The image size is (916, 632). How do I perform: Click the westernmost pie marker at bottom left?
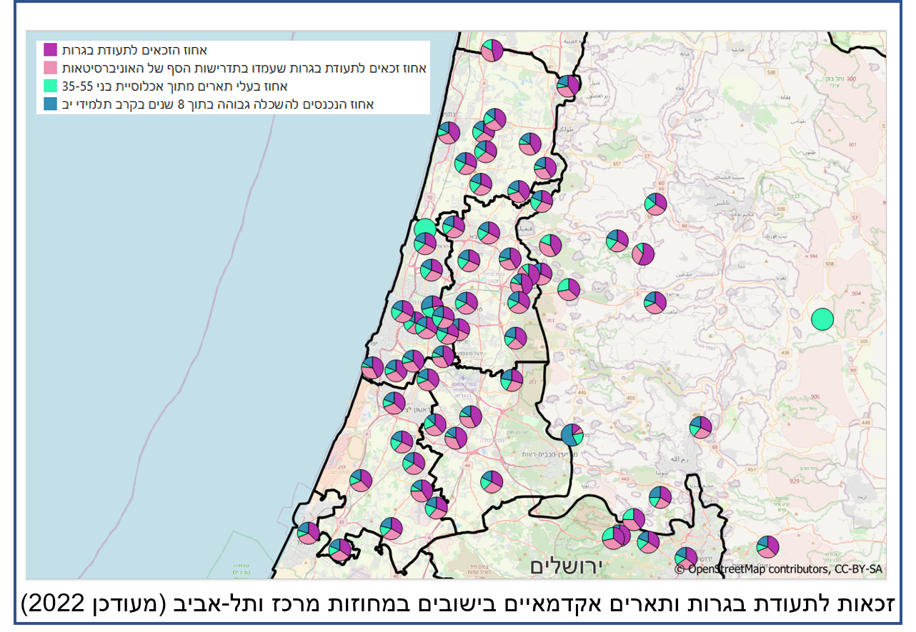(308, 533)
